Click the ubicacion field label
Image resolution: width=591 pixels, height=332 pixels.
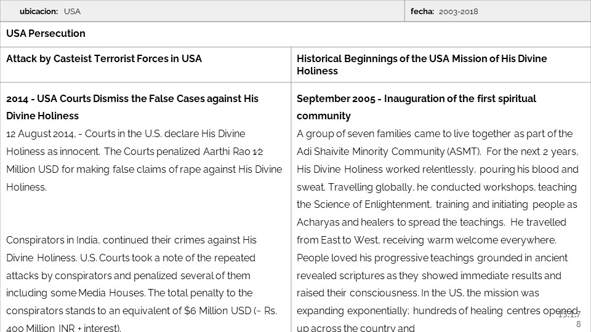tap(39, 12)
